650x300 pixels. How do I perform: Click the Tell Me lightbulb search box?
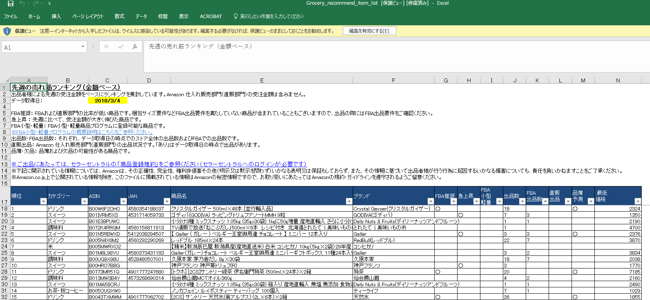pos(271,17)
